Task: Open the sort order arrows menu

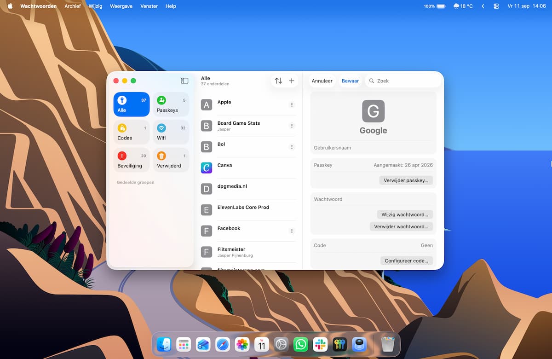Action: [278, 81]
